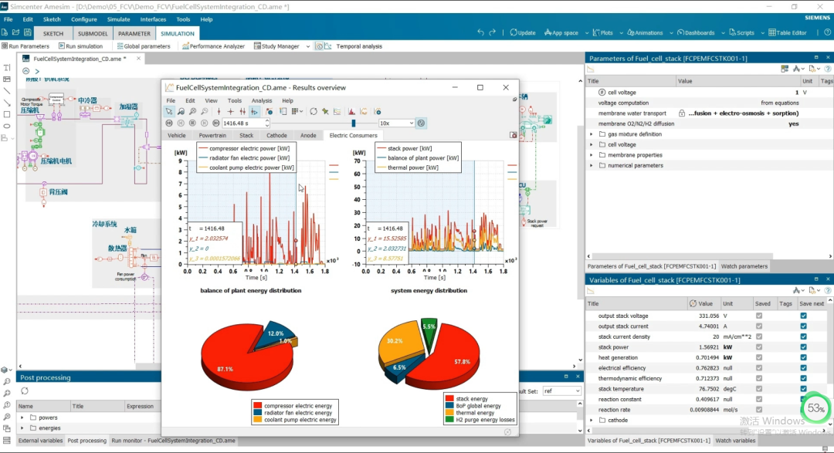Click the linear analysis mode icon next to clock

click(328, 46)
